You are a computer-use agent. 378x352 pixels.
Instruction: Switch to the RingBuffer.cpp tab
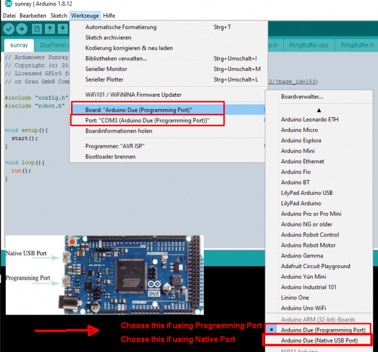click(309, 45)
